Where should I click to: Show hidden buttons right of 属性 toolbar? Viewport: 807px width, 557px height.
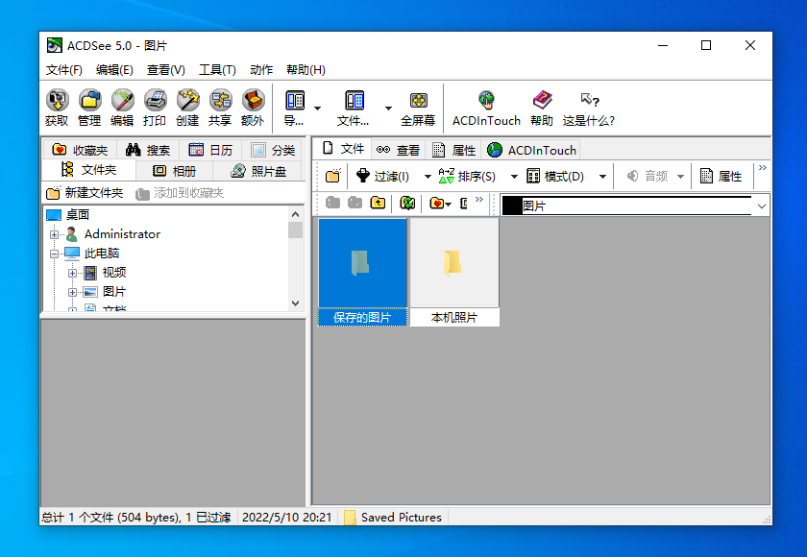click(762, 168)
